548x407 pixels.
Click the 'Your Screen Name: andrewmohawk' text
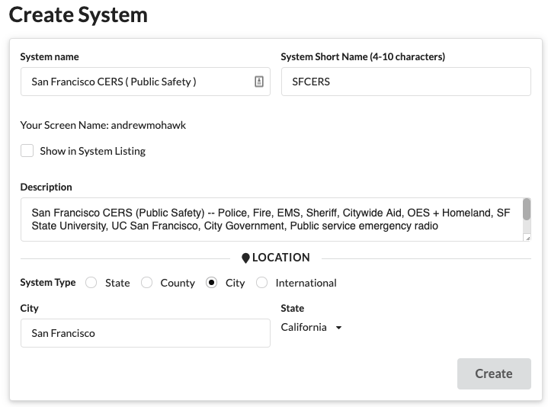pyautogui.click(x=103, y=125)
